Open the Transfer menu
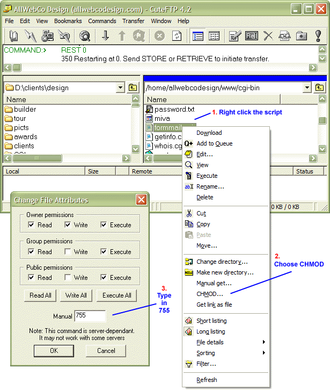330x390 pixels. [133, 21]
